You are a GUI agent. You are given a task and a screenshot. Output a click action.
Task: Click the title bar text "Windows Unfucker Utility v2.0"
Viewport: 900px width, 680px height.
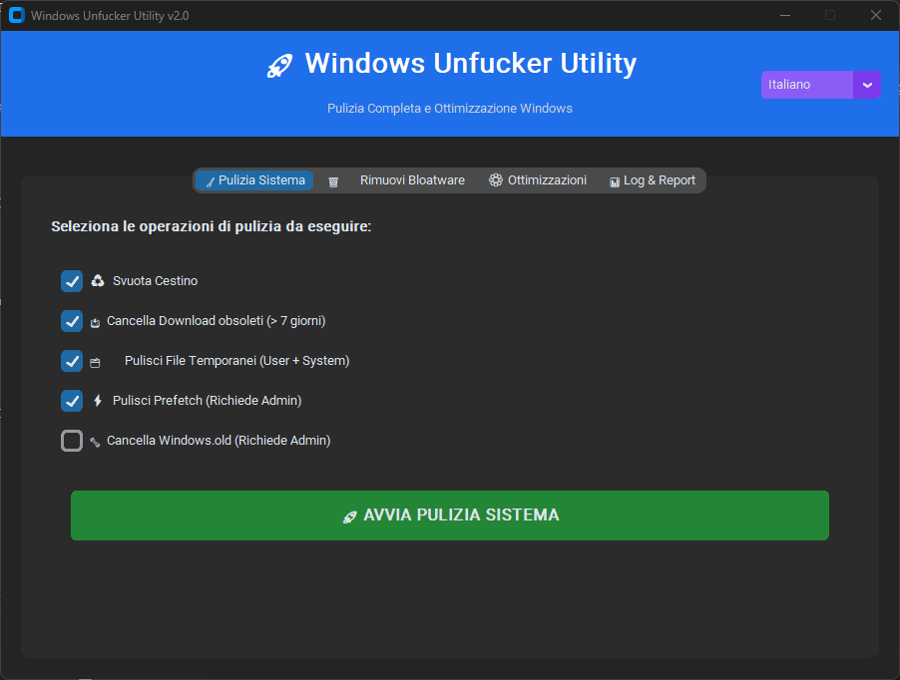pyautogui.click(x=110, y=16)
